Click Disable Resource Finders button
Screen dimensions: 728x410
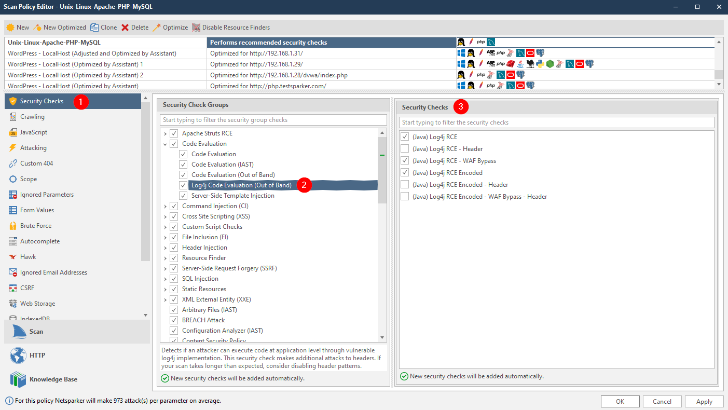(x=231, y=28)
